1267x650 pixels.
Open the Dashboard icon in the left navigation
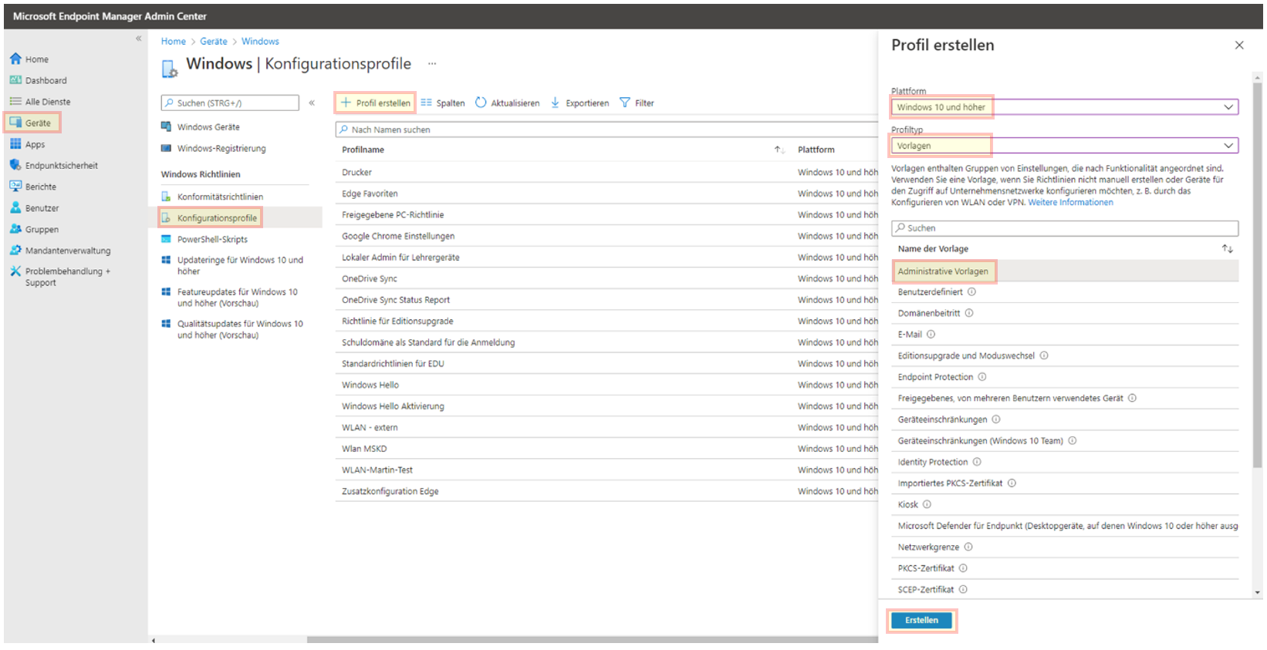[x=15, y=80]
